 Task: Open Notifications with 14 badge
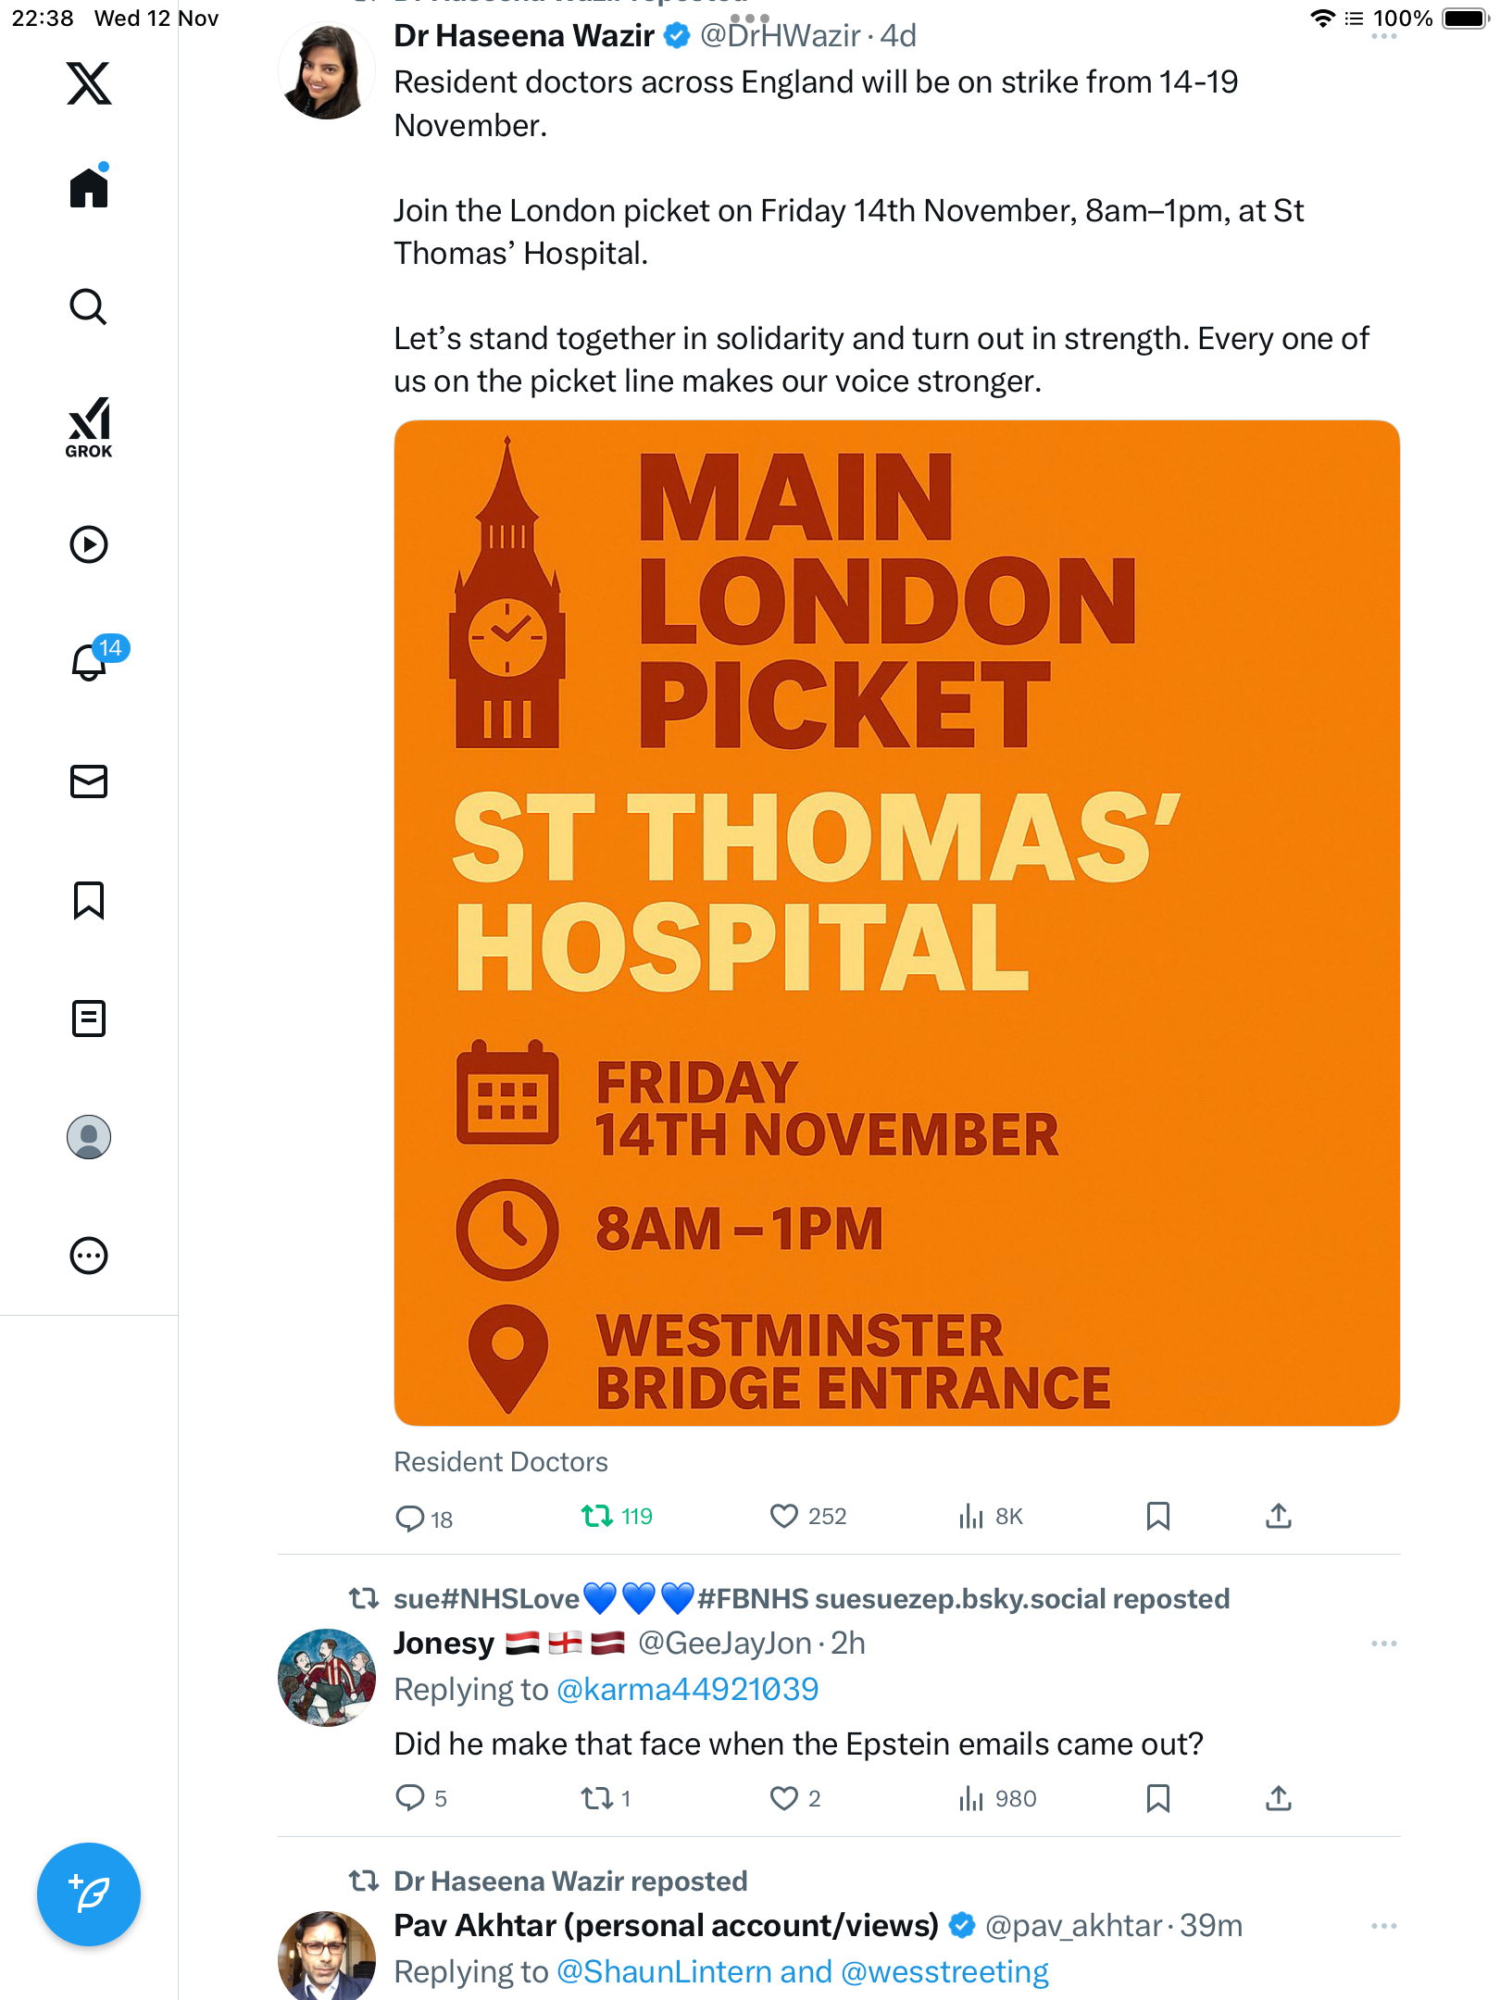pyautogui.click(x=90, y=662)
